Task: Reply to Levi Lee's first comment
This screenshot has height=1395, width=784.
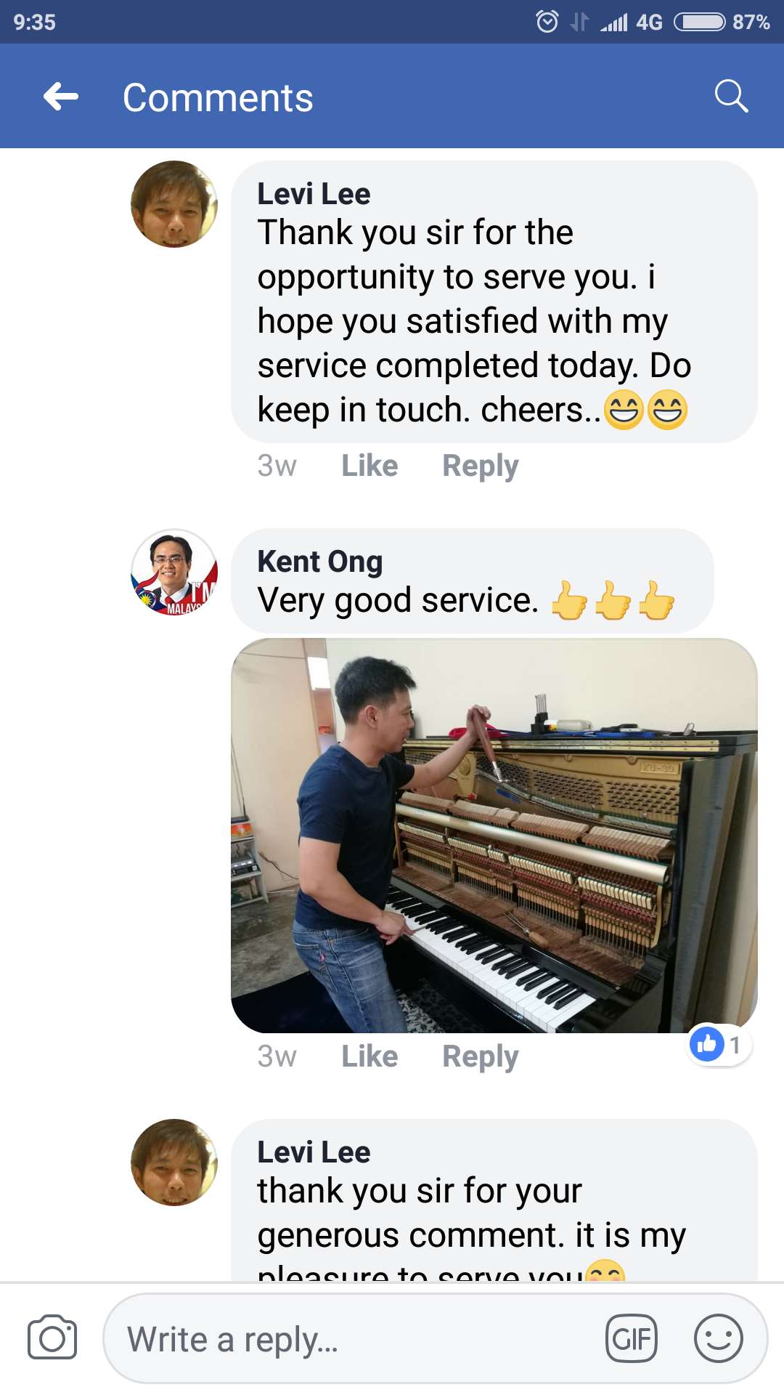Action: (x=480, y=466)
